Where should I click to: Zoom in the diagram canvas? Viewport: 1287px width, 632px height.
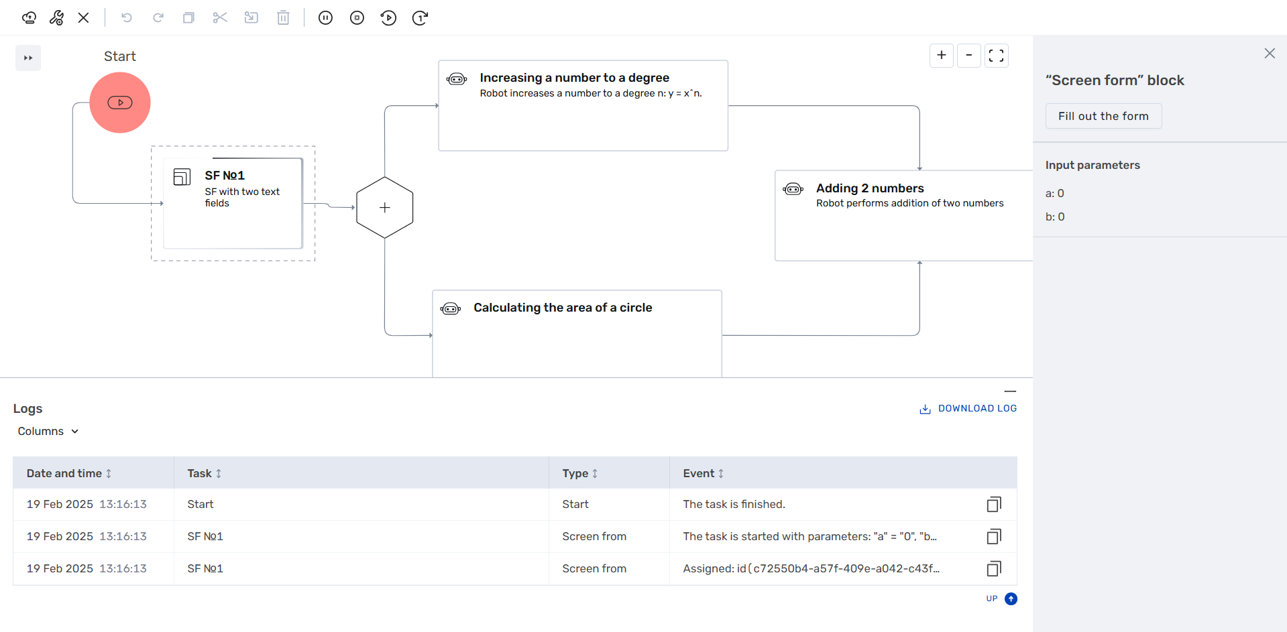pyautogui.click(x=942, y=56)
